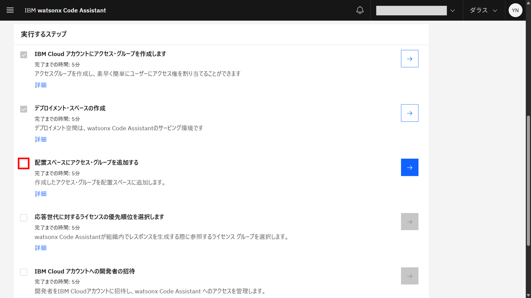Click greyed arrow for developer invitation step
The height and width of the screenshot is (298, 531).
coord(409,276)
